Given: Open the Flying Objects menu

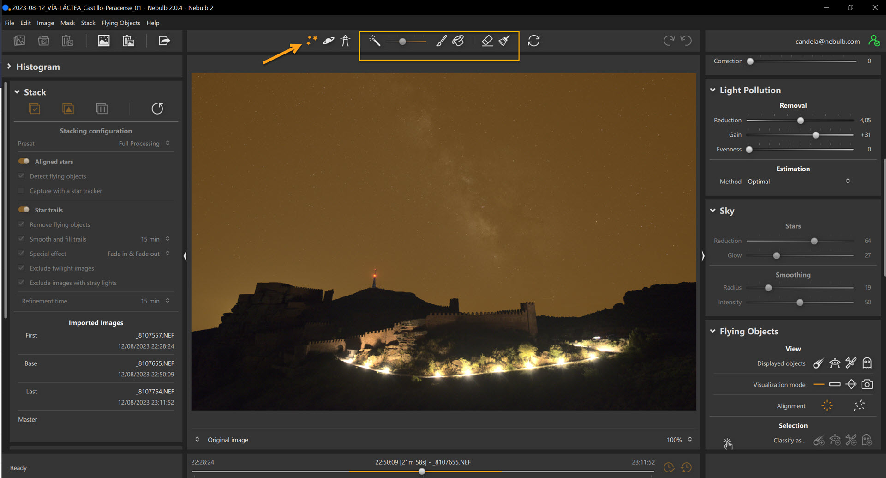Looking at the screenshot, I should (x=120, y=23).
